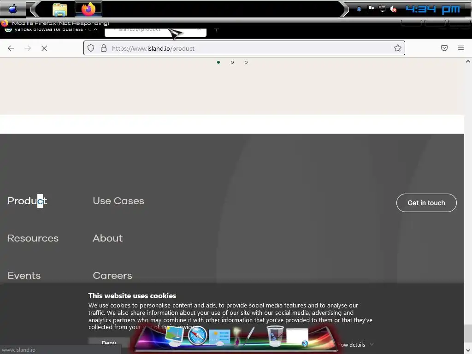Launch Safari compass from the dock

point(197,336)
